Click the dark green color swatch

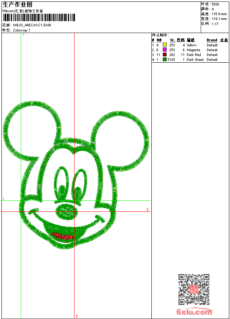tap(165, 59)
